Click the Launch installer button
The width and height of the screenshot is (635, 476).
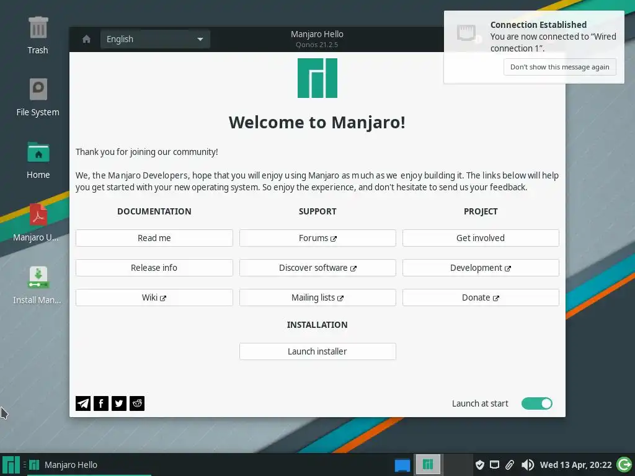pos(317,351)
